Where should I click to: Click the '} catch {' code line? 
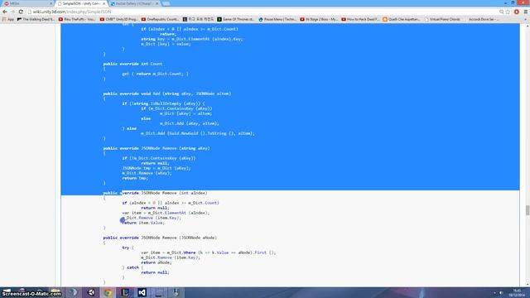[132, 267]
